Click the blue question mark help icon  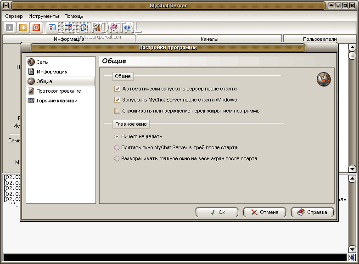pos(127,28)
